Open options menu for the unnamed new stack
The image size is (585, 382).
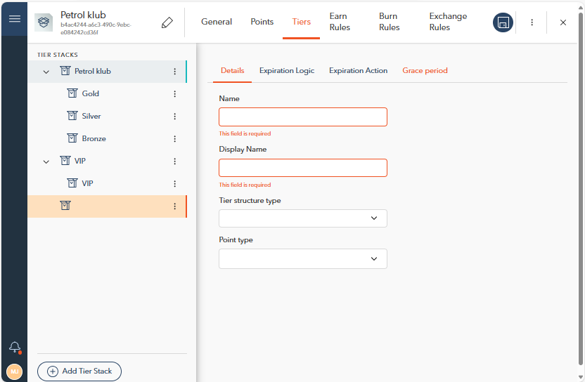coord(174,206)
